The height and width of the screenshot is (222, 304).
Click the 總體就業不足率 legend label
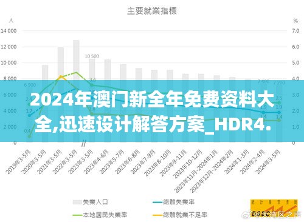pos(185,215)
